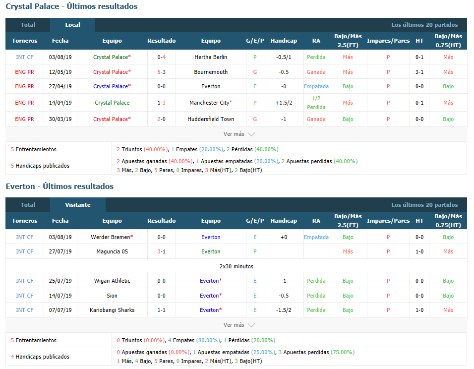Open 2-0 result against Huddersfield Town

point(162,119)
